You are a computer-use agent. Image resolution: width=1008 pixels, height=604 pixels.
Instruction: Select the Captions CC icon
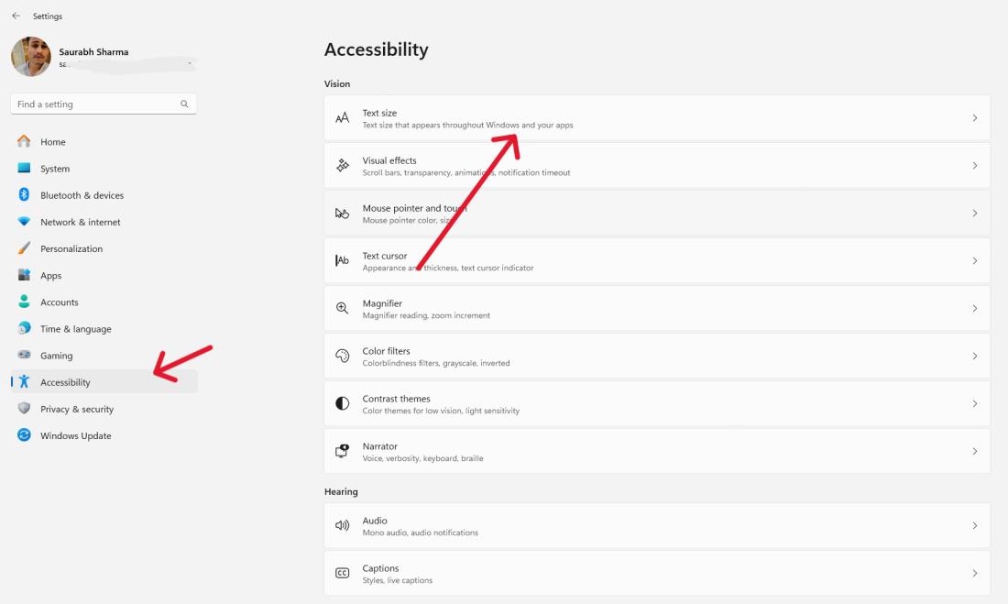[x=343, y=573]
